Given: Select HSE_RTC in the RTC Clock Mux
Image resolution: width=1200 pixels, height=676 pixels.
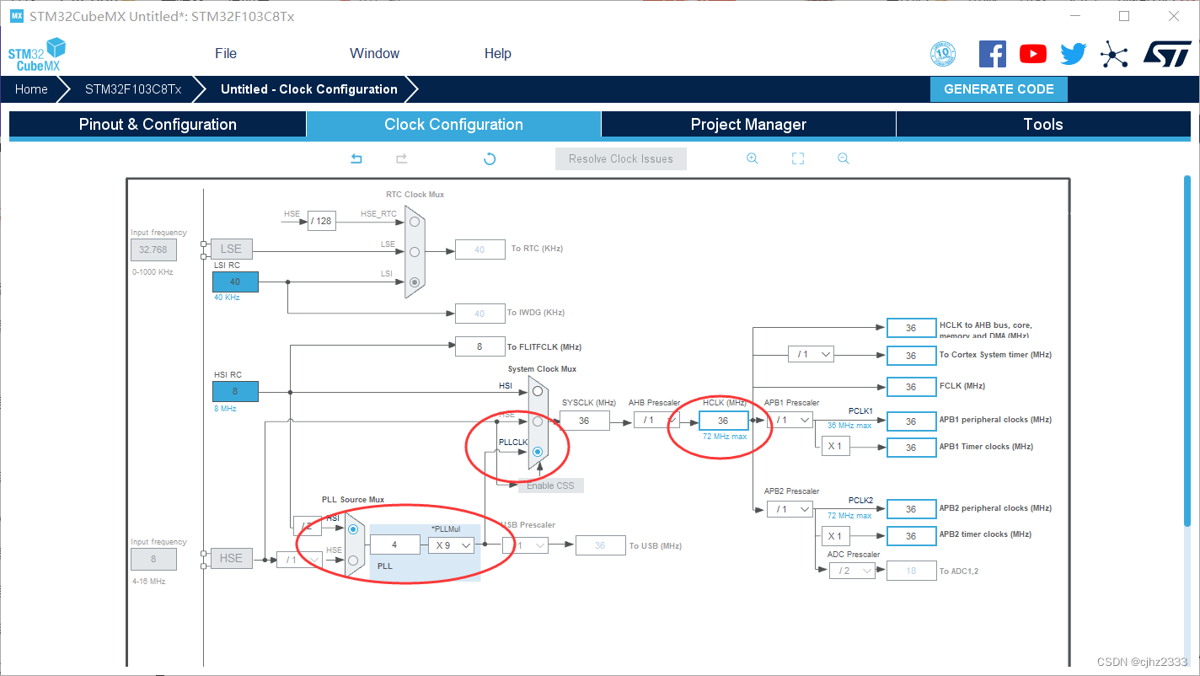Looking at the screenshot, I should click(x=414, y=222).
